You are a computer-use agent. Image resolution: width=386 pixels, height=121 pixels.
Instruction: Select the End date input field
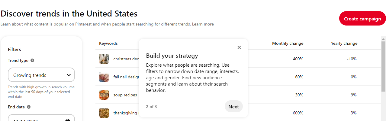(41, 118)
